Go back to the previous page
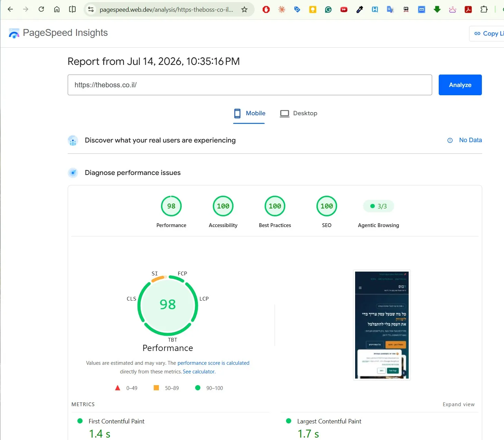 tap(10, 9)
